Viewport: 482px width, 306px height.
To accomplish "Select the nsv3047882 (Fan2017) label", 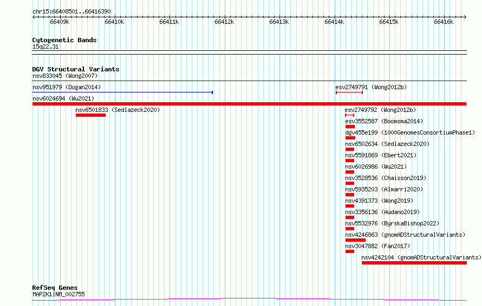I will click(x=377, y=246).
